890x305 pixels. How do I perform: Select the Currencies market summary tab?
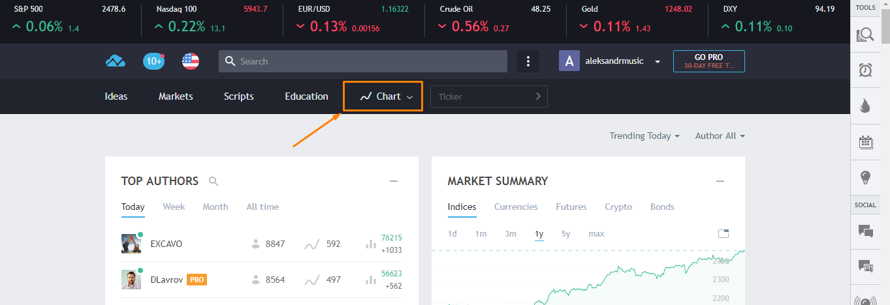(x=516, y=207)
